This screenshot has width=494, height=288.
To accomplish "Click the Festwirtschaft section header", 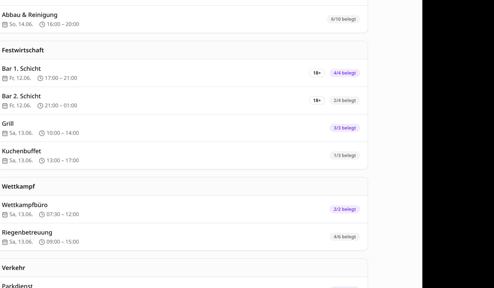I will (x=23, y=50).
